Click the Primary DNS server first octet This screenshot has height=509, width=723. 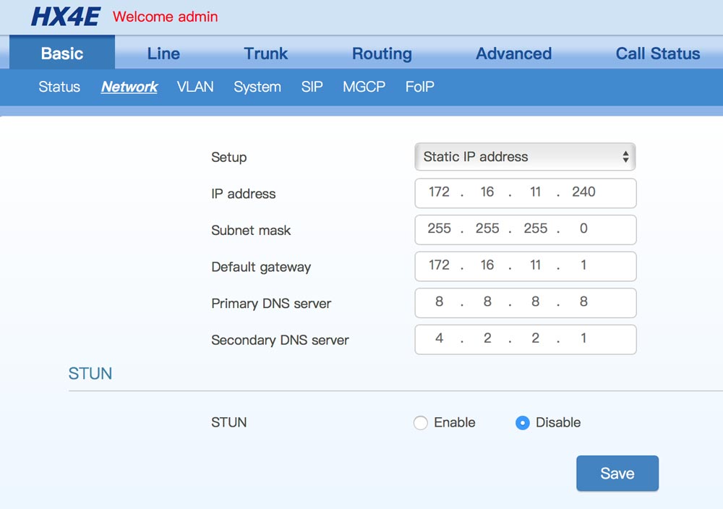[439, 302]
